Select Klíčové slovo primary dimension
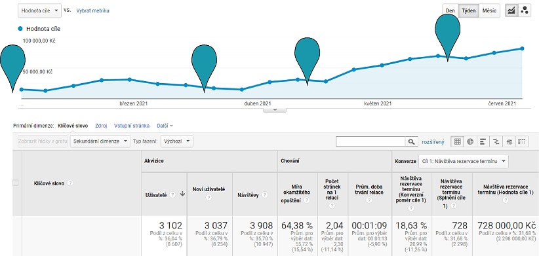 click(73, 126)
